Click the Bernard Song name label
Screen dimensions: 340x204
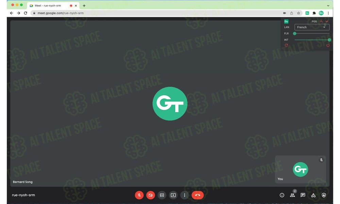[x=22, y=182]
